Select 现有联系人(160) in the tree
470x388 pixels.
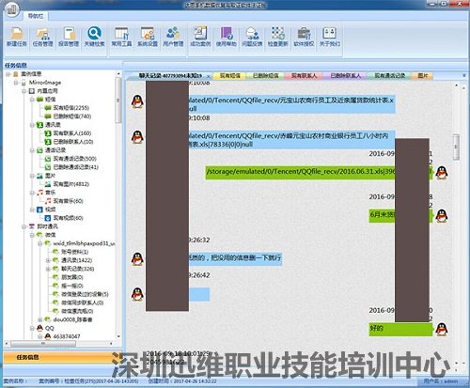point(72,133)
